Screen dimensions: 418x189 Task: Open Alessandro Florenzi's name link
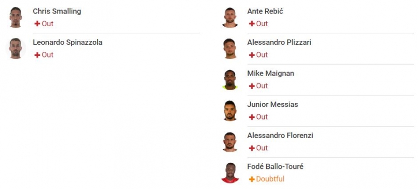[280, 136]
